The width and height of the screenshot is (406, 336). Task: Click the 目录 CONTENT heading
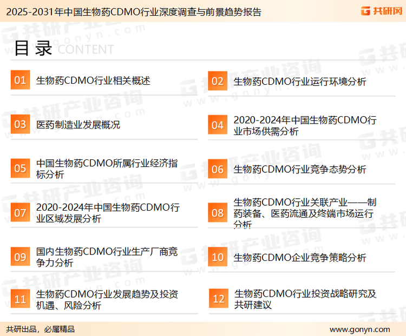pyautogui.click(x=63, y=49)
